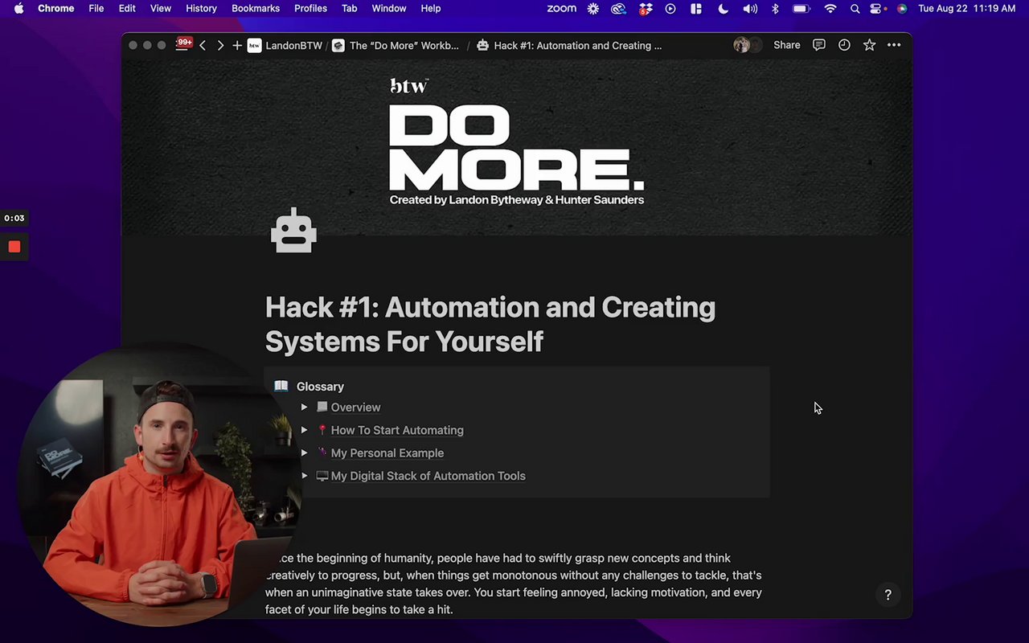Go forward using the right arrow in Notion toolbar
The image size is (1029, 643).
[220, 46]
